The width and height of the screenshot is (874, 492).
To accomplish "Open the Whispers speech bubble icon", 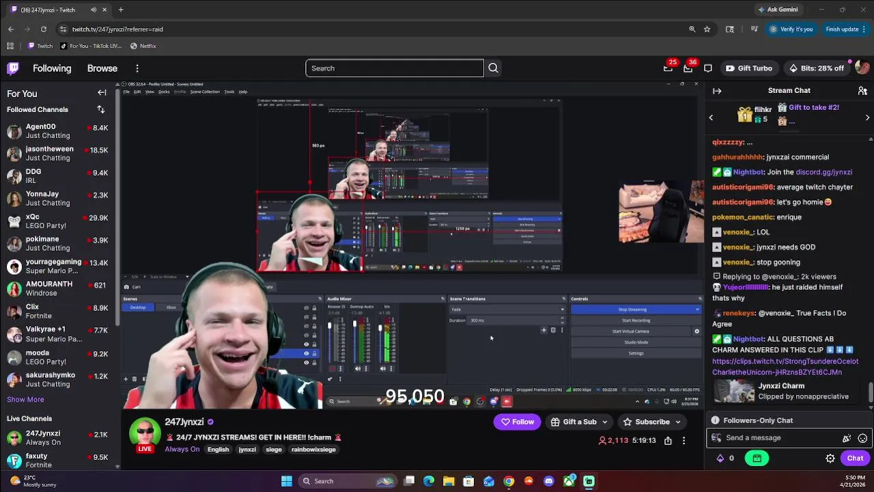I will (708, 68).
